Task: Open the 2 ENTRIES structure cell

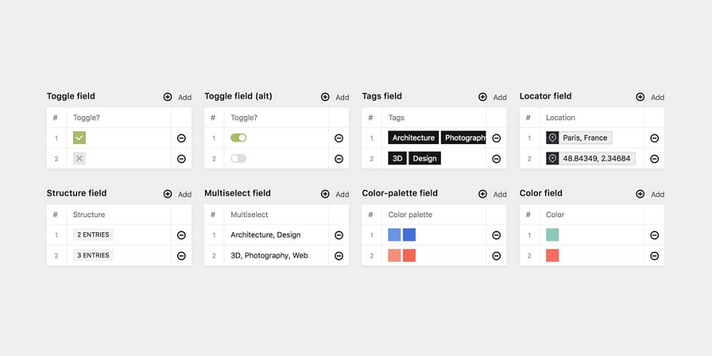Action: point(93,235)
